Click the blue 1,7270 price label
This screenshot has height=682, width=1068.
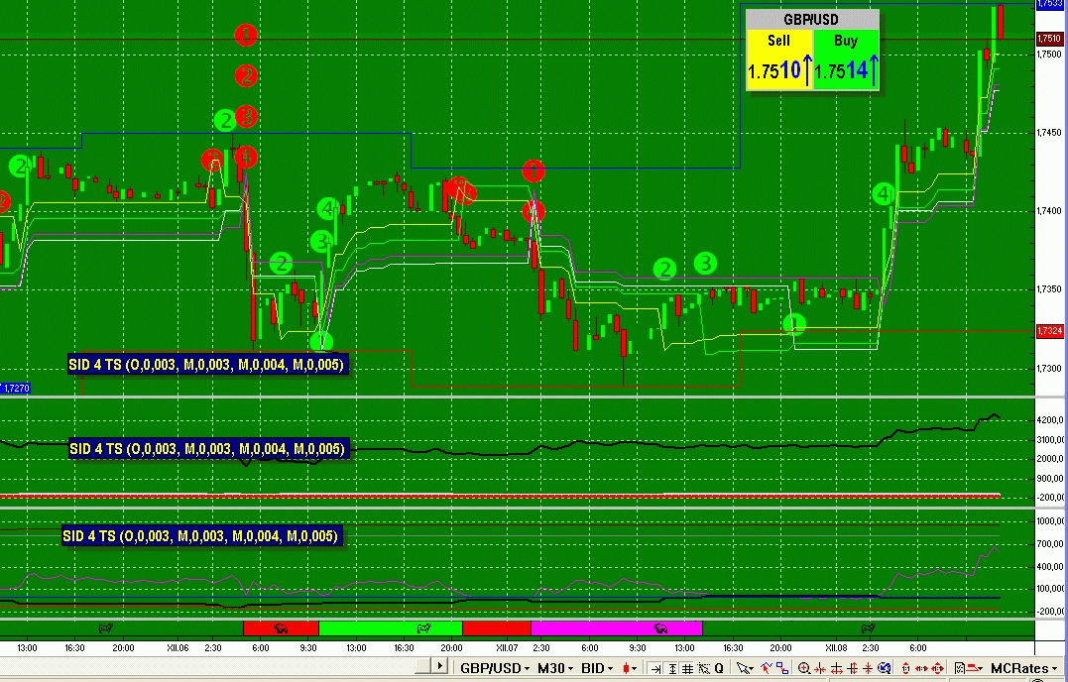[x=15, y=388]
